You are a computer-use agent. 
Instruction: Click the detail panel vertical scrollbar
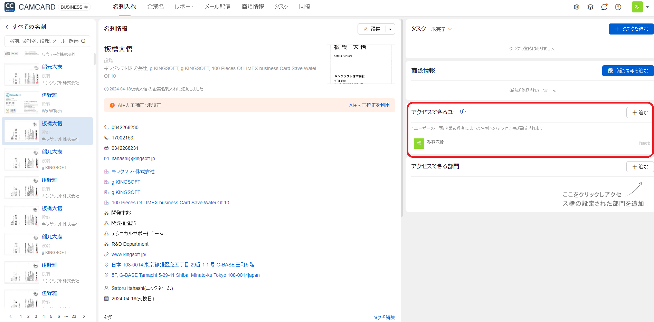402,117
